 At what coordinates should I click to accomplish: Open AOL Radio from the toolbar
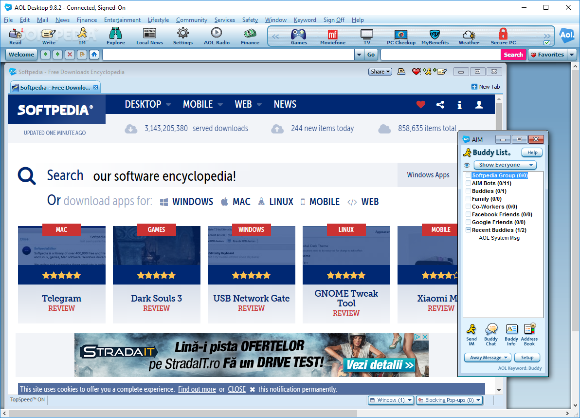click(216, 36)
